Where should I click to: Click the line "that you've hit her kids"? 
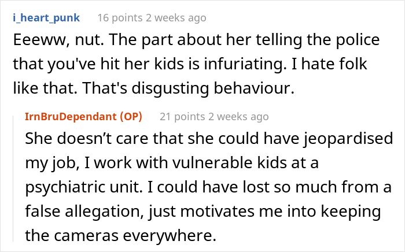(x=190, y=64)
